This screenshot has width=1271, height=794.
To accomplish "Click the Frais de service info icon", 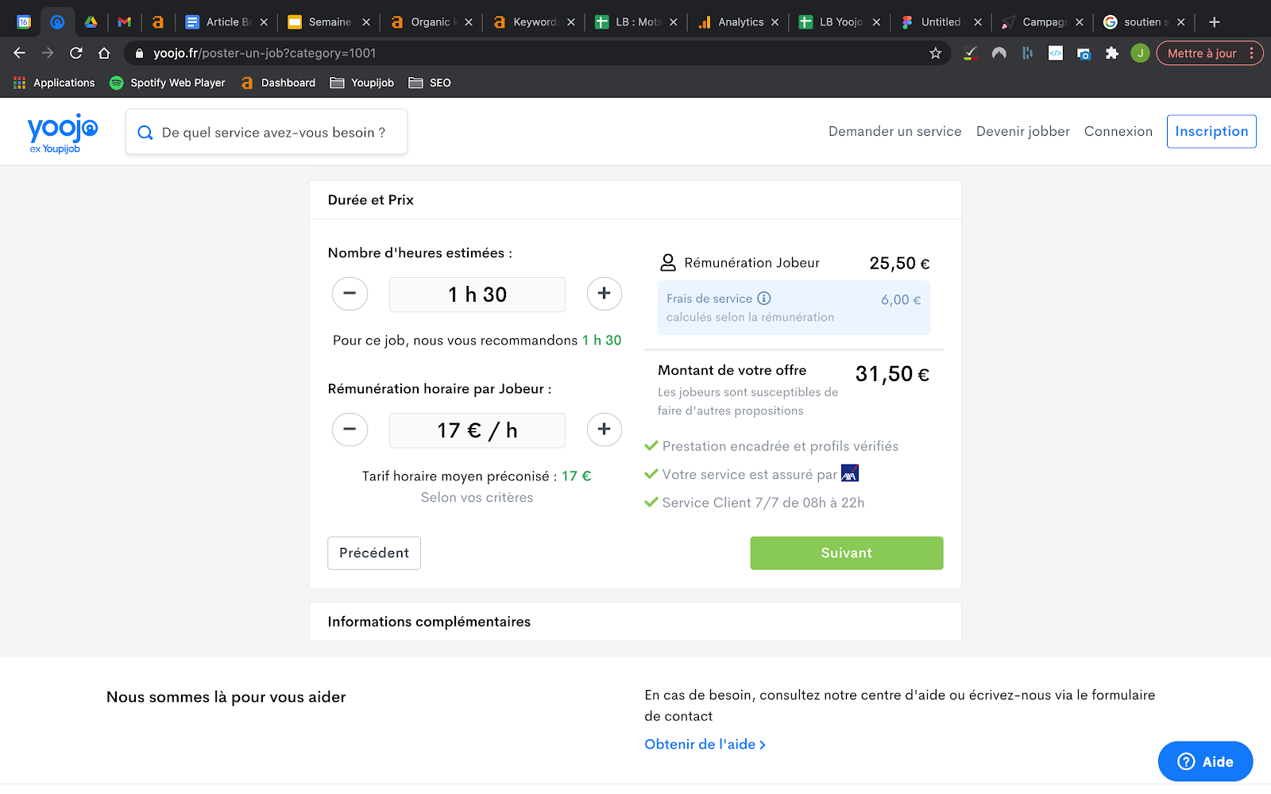I will click(764, 299).
